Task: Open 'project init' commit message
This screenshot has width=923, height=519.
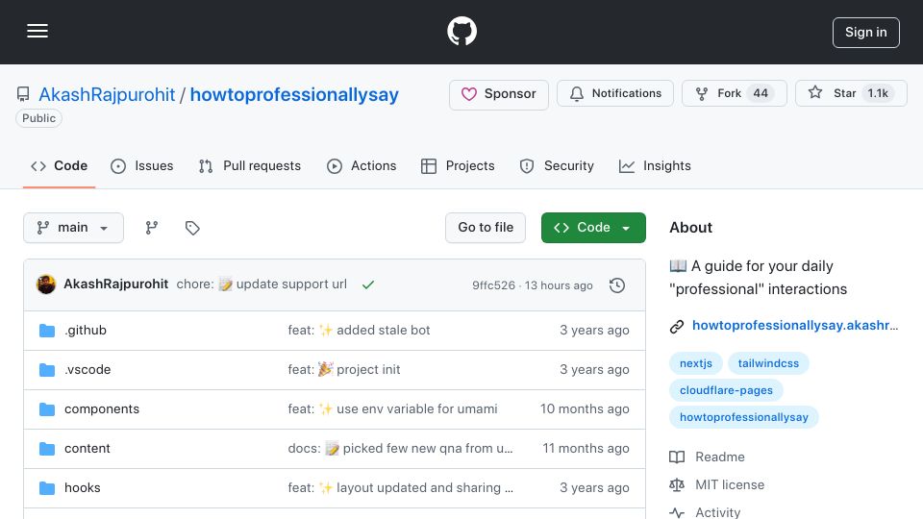Action: click(344, 369)
